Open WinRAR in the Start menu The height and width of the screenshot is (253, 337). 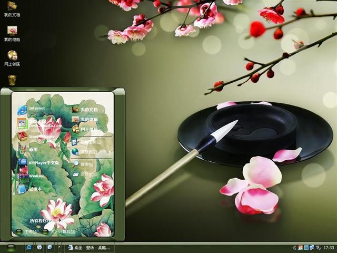tap(31, 176)
